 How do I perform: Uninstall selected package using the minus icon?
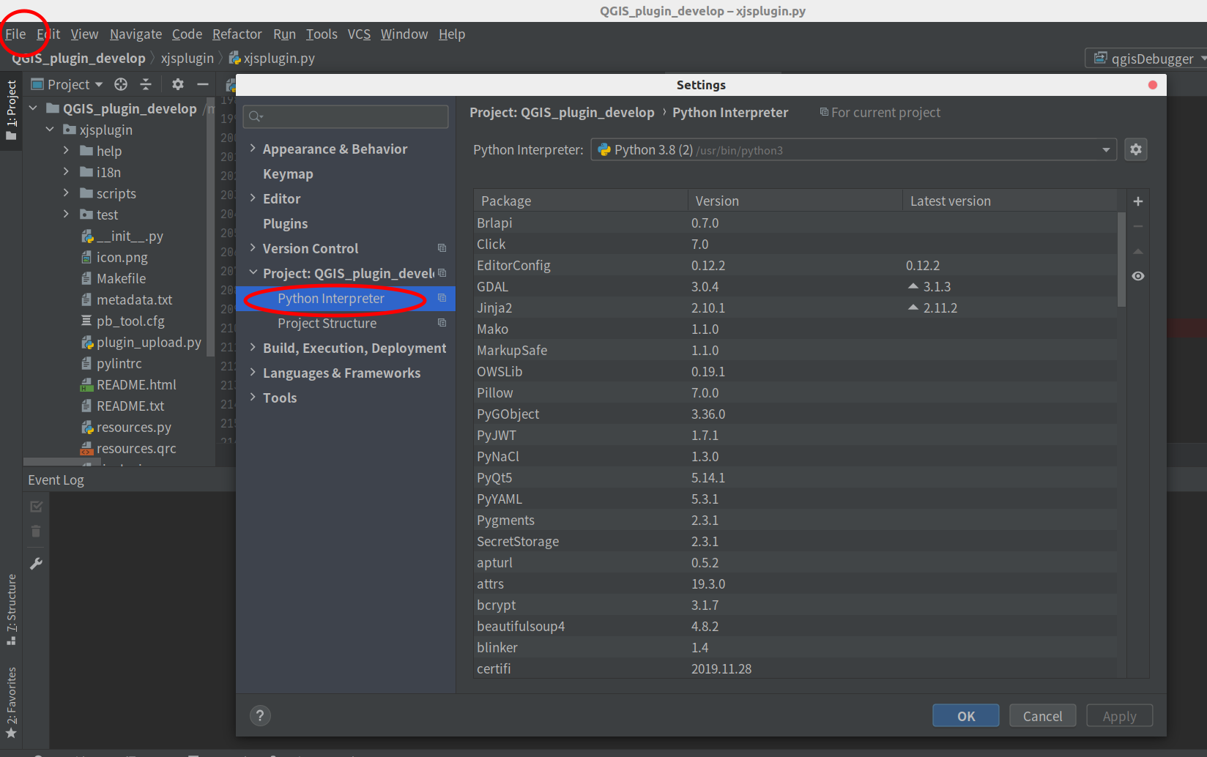click(x=1137, y=225)
